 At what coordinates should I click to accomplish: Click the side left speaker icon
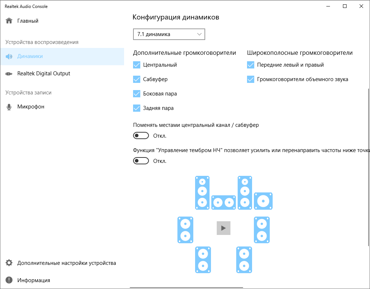(185, 230)
